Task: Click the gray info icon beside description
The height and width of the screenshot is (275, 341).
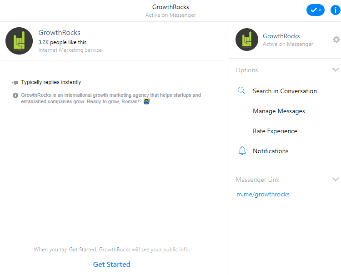Action: (15, 95)
